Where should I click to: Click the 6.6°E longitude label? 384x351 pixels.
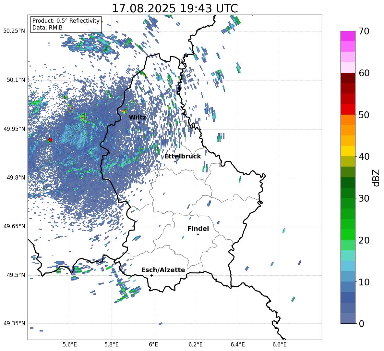click(280, 345)
